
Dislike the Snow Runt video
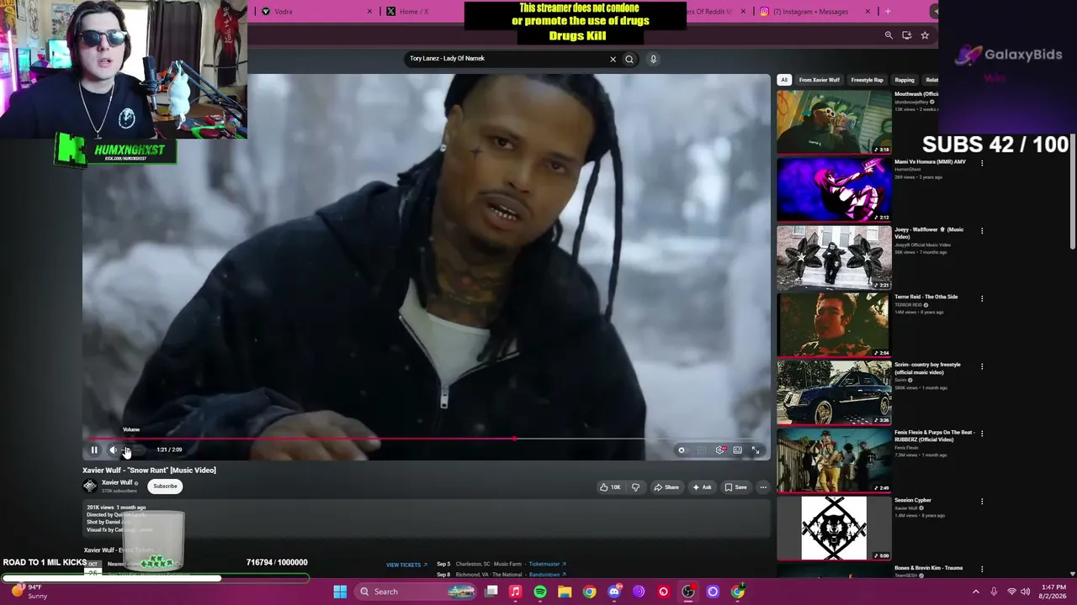(x=635, y=487)
